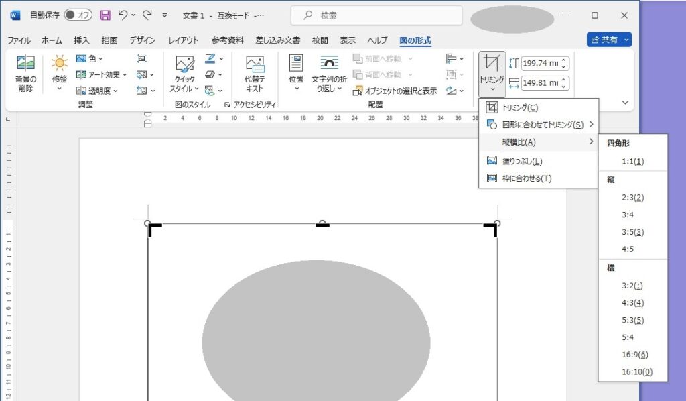Click the 背景の削除 (Remove Background) icon
The width and height of the screenshot is (686, 401).
(25, 65)
